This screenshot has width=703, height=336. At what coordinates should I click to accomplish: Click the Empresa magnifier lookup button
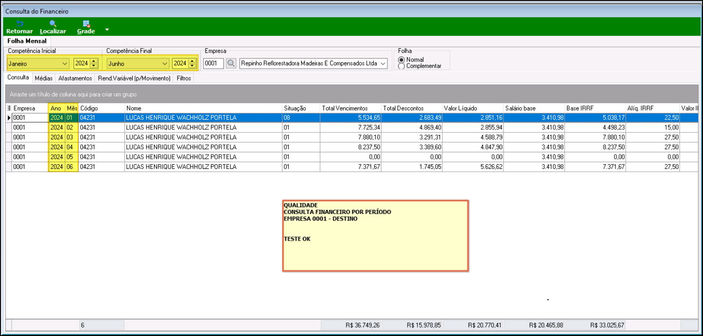(x=231, y=64)
